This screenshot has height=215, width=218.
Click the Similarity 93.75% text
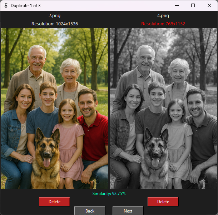[x=109, y=193]
